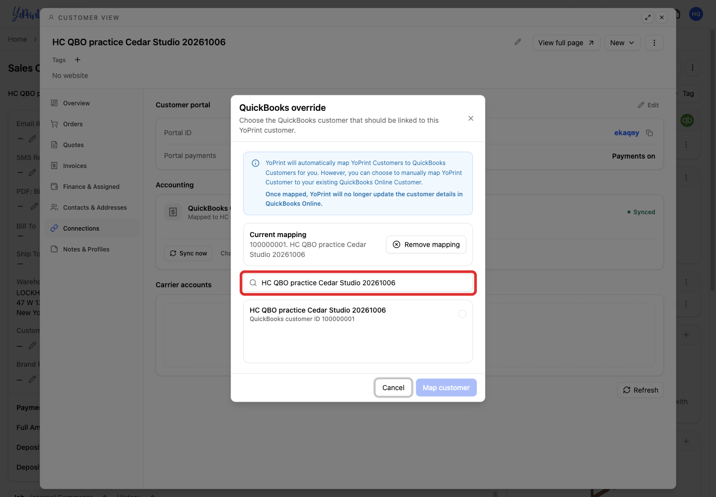Click the Notes & Profiles note icon
Image resolution: width=716 pixels, height=497 pixels.
[54, 249]
